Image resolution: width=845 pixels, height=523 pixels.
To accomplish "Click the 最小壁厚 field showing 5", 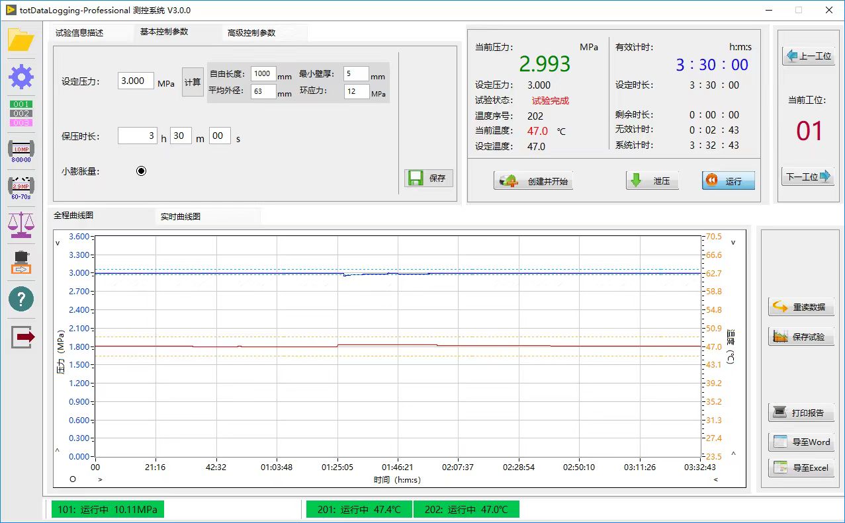I will 356,73.
